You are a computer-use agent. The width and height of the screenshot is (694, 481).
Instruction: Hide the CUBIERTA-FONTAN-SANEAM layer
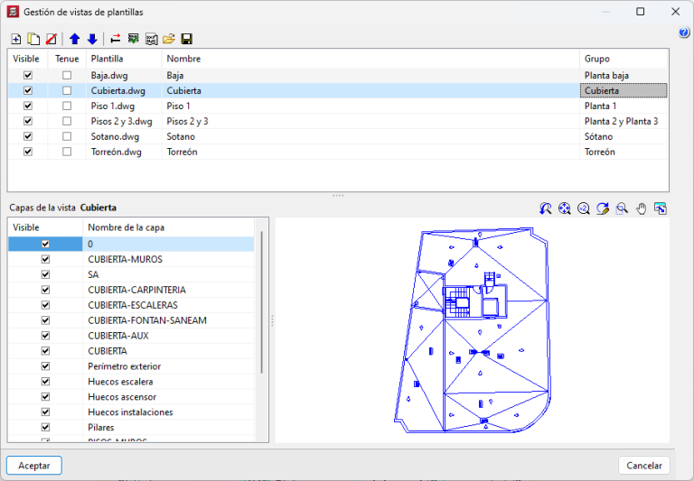click(x=45, y=320)
